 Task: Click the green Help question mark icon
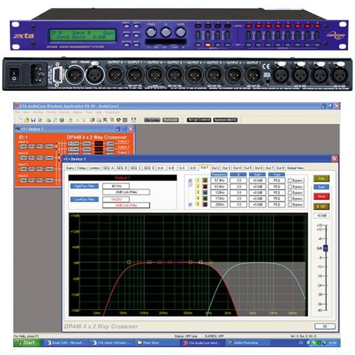[62, 120]
